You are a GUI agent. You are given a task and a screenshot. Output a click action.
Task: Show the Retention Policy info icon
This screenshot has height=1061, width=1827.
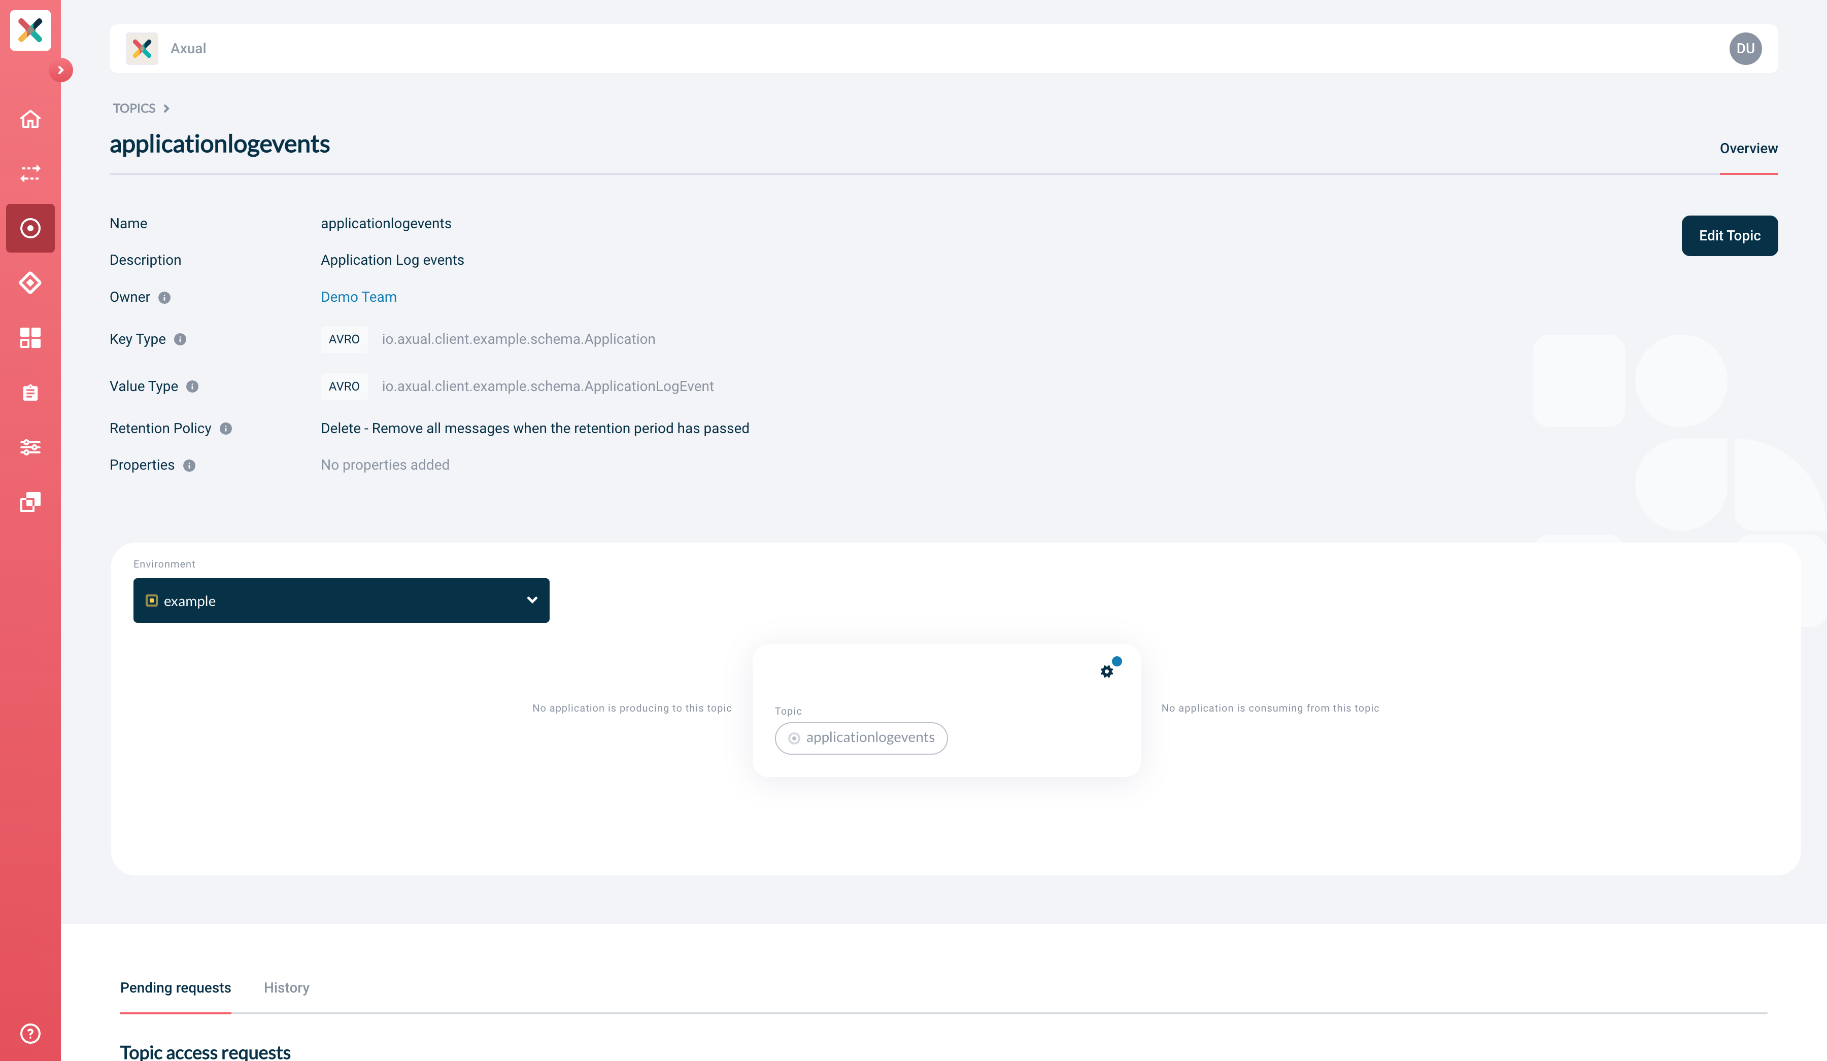[225, 429]
